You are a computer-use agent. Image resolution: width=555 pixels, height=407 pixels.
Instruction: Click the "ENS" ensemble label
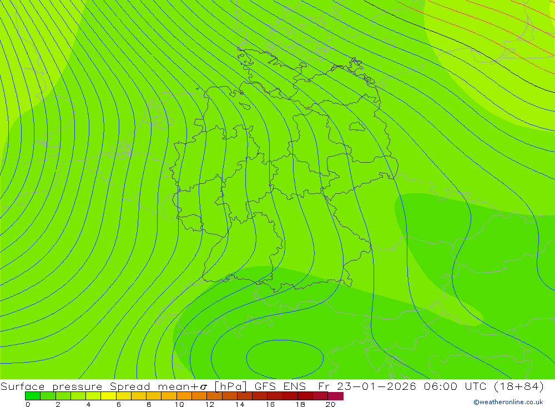[295, 386]
